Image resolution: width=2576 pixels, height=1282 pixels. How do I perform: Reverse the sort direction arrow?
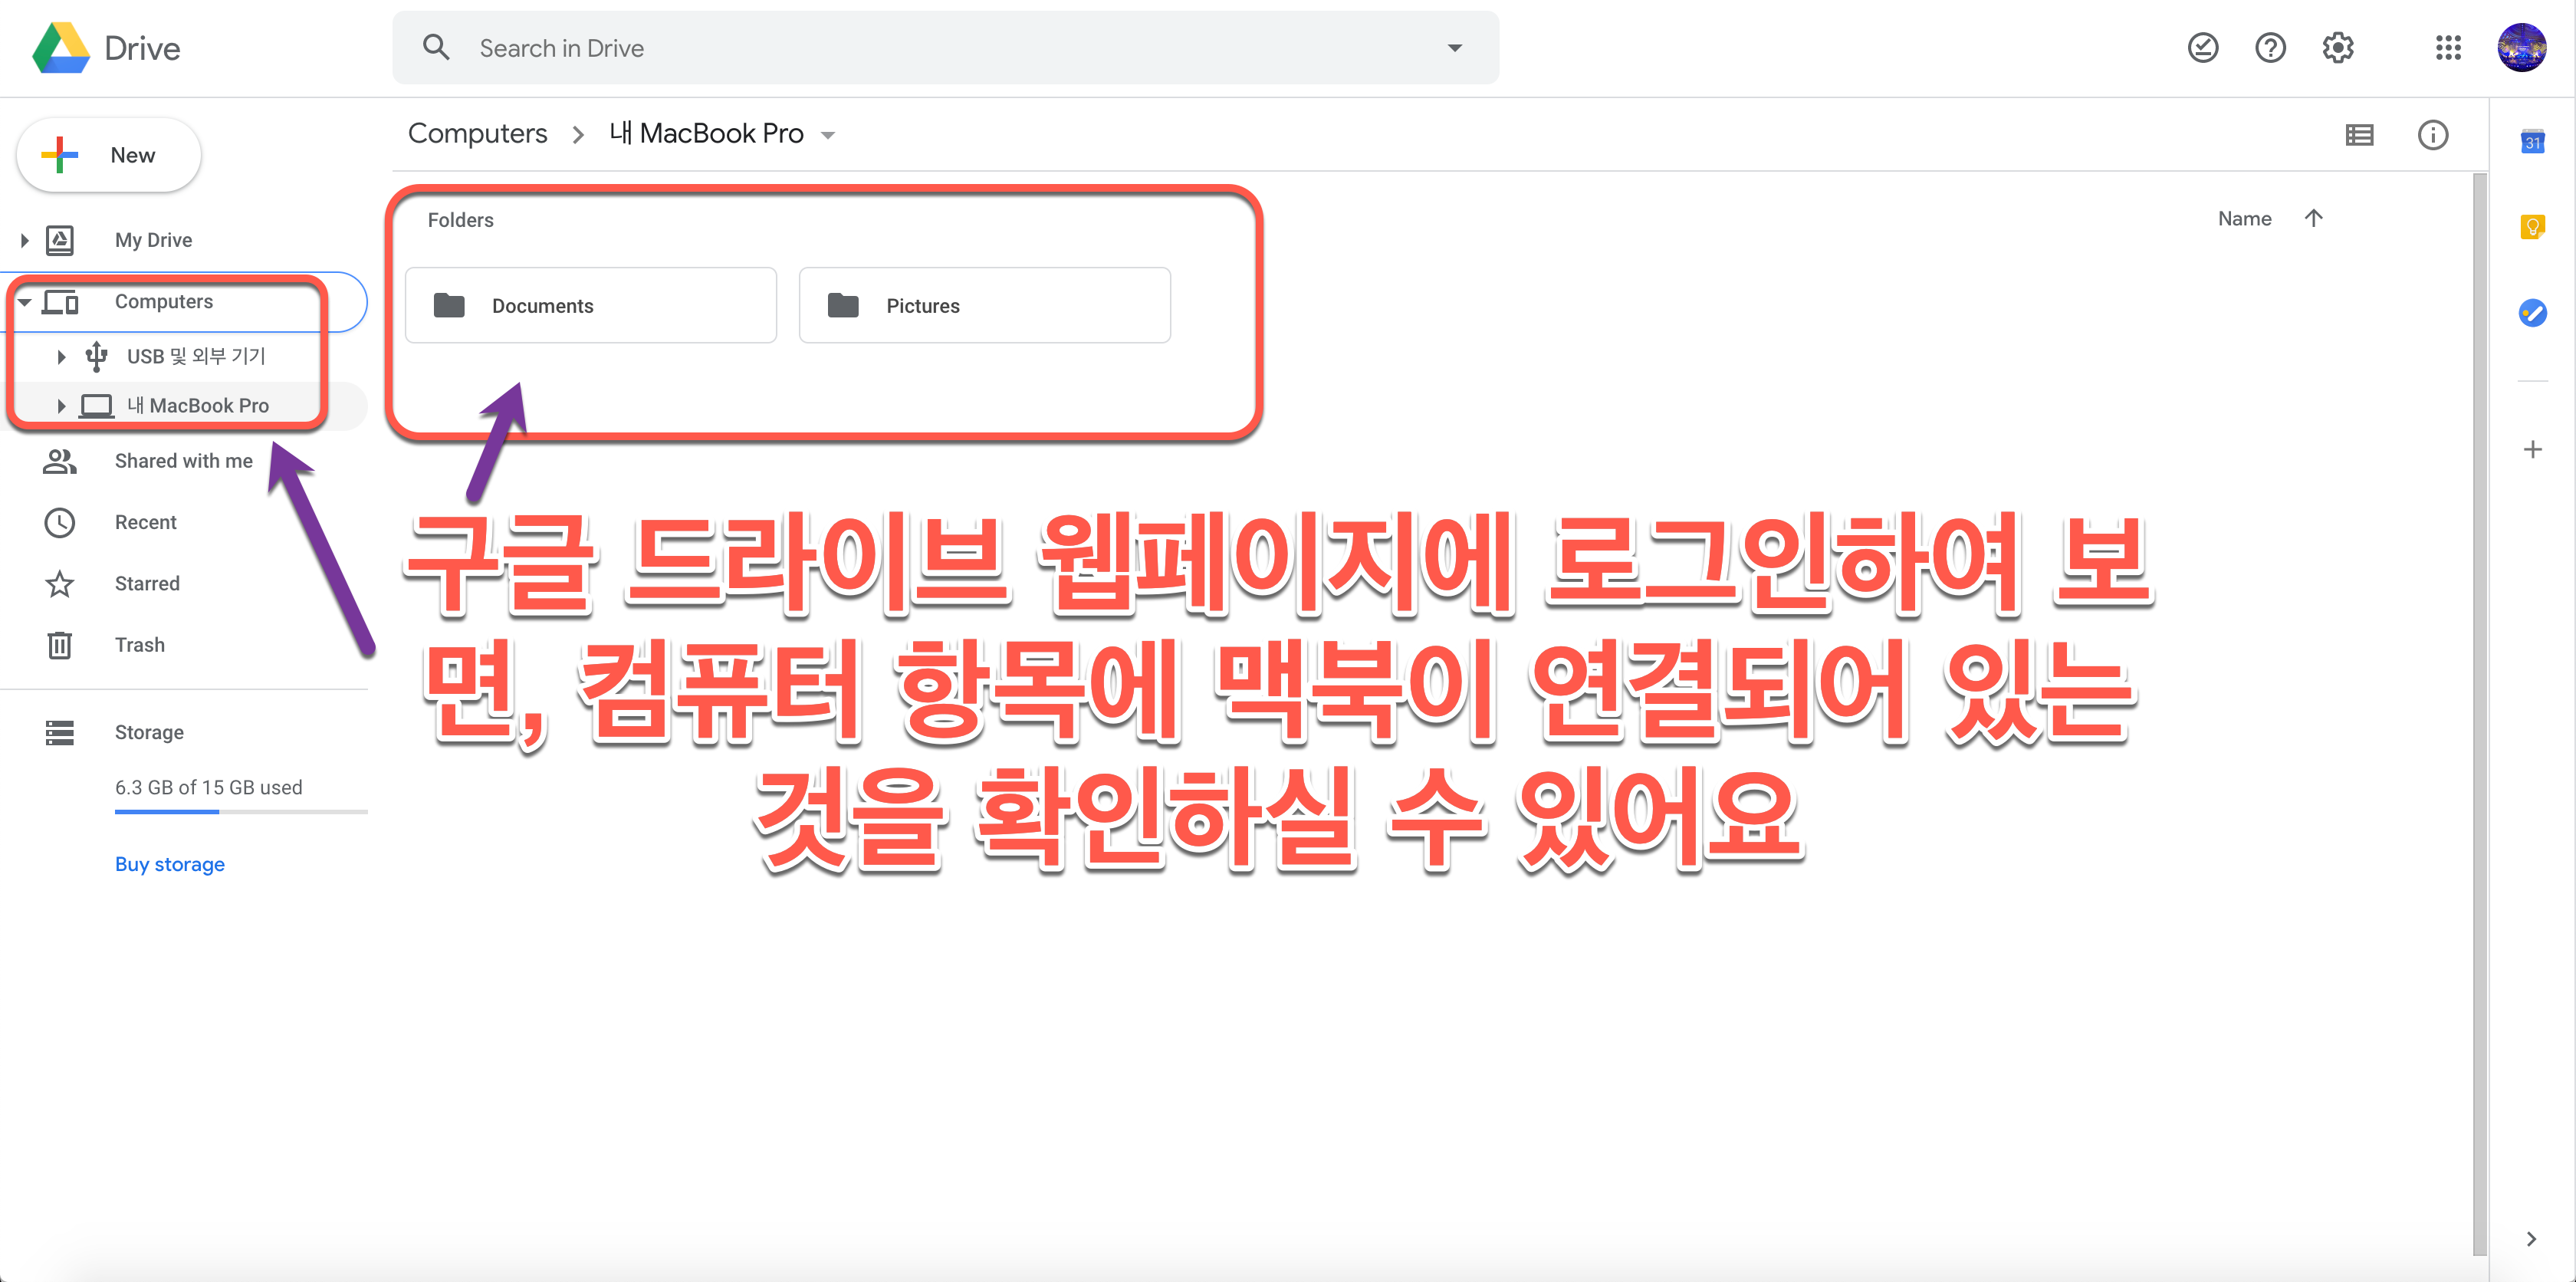tap(2313, 218)
